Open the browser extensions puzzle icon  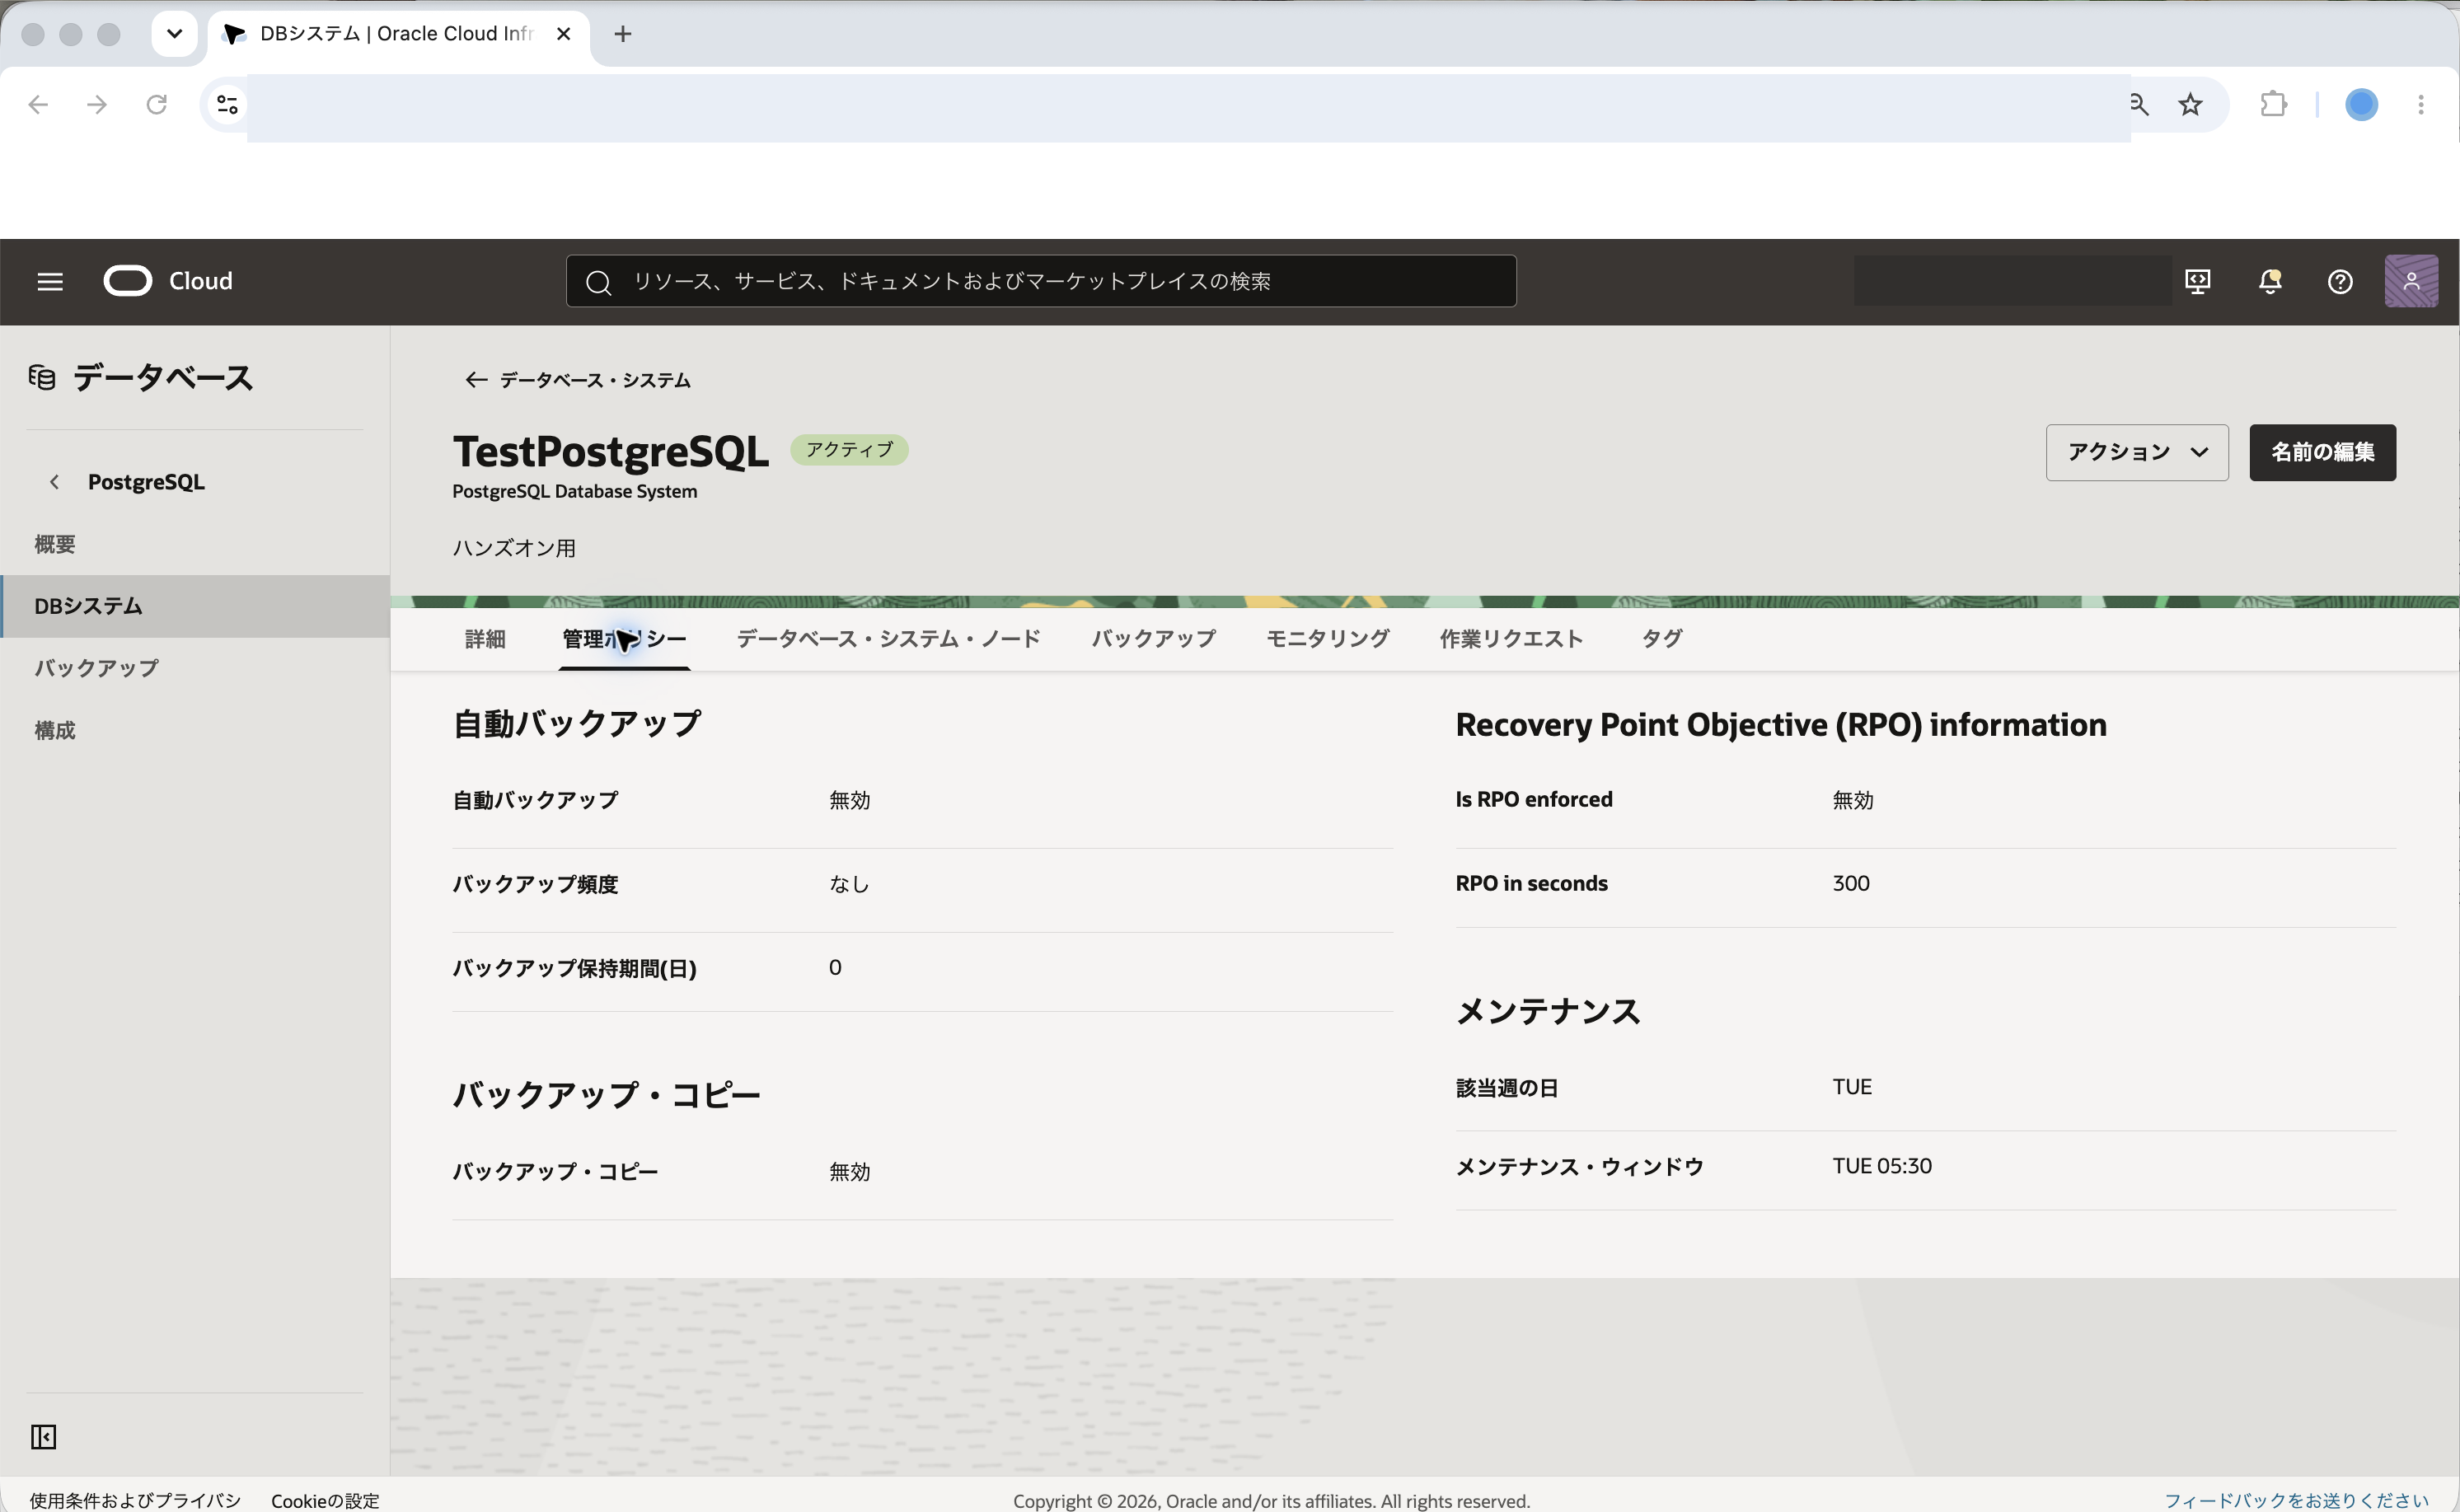click(x=2273, y=104)
